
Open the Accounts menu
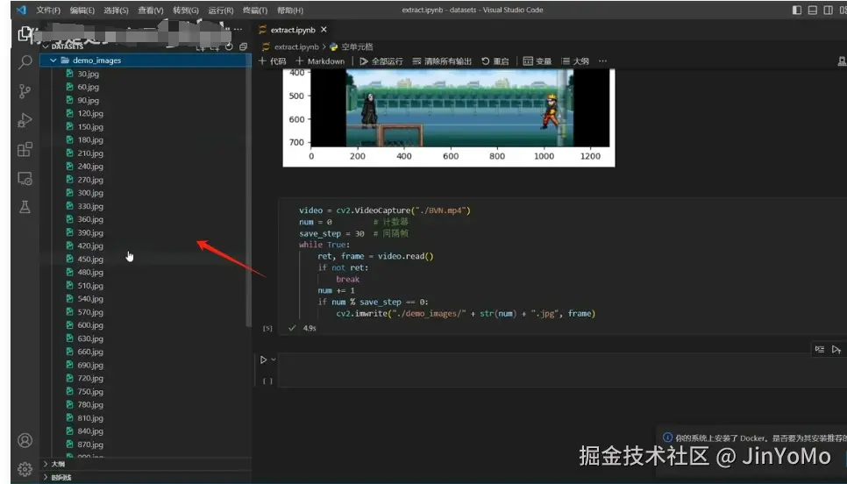(x=25, y=440)
